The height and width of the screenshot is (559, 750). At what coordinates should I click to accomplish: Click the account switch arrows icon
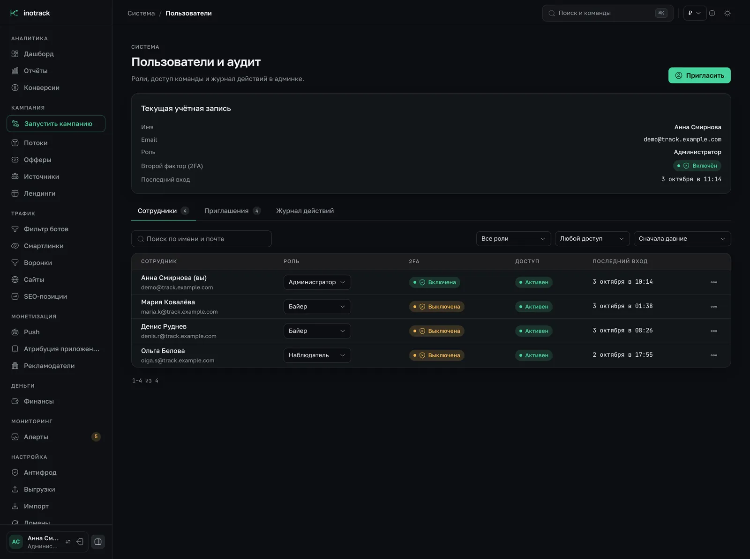(68, 542)
